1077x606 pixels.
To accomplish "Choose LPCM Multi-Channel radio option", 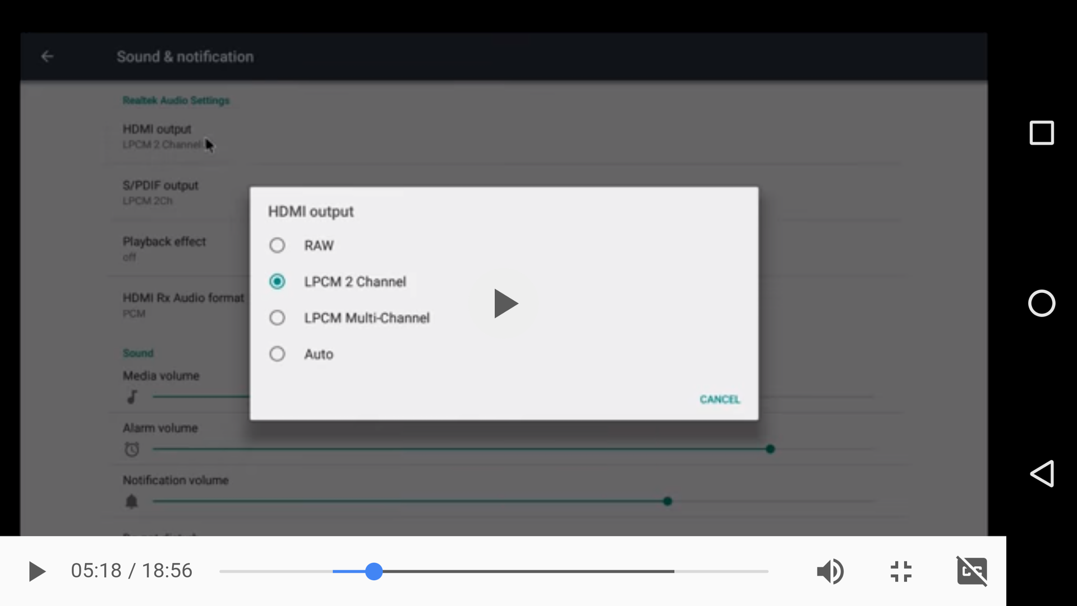I will (x=277, y=318).
